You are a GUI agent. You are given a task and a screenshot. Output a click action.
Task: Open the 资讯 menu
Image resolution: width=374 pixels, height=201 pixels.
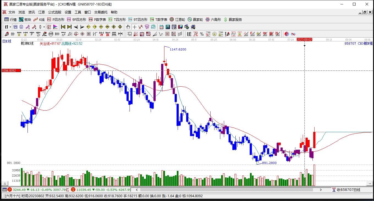click(32, 12)
